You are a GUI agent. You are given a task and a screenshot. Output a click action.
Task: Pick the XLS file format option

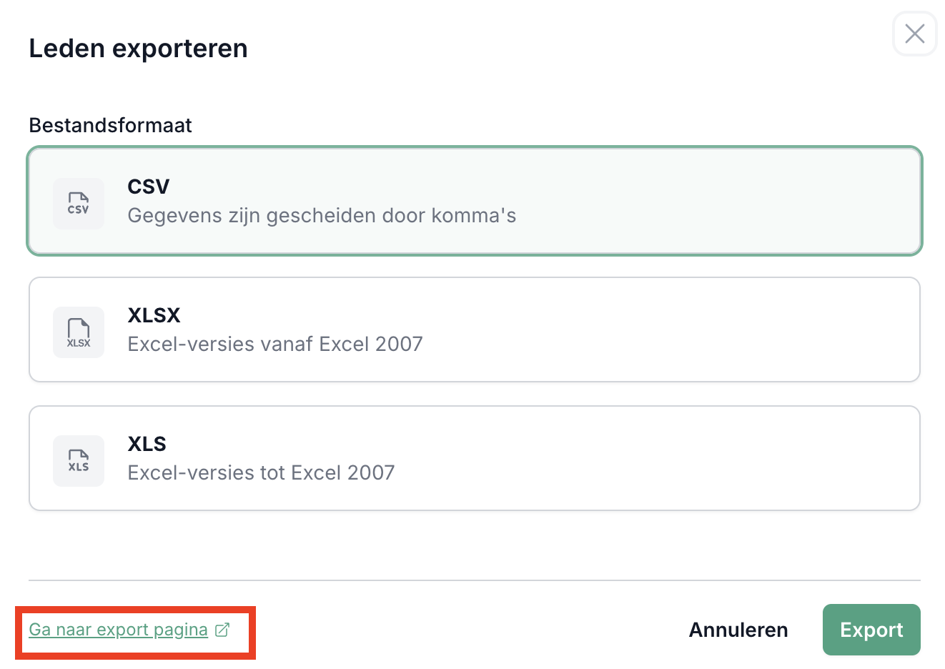pyautogui.click(x=474, y=458)
